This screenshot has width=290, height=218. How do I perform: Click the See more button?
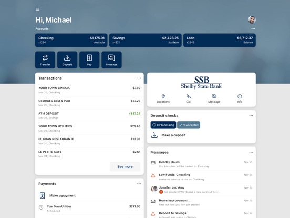(x=125, y=166)
